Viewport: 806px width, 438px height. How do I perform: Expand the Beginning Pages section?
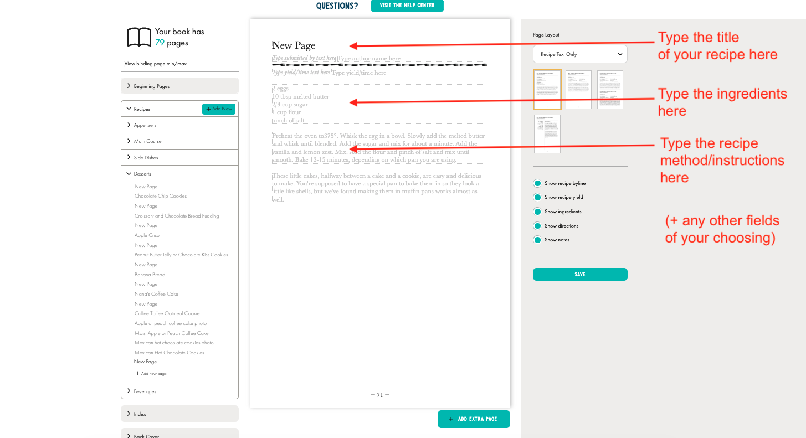179,86
